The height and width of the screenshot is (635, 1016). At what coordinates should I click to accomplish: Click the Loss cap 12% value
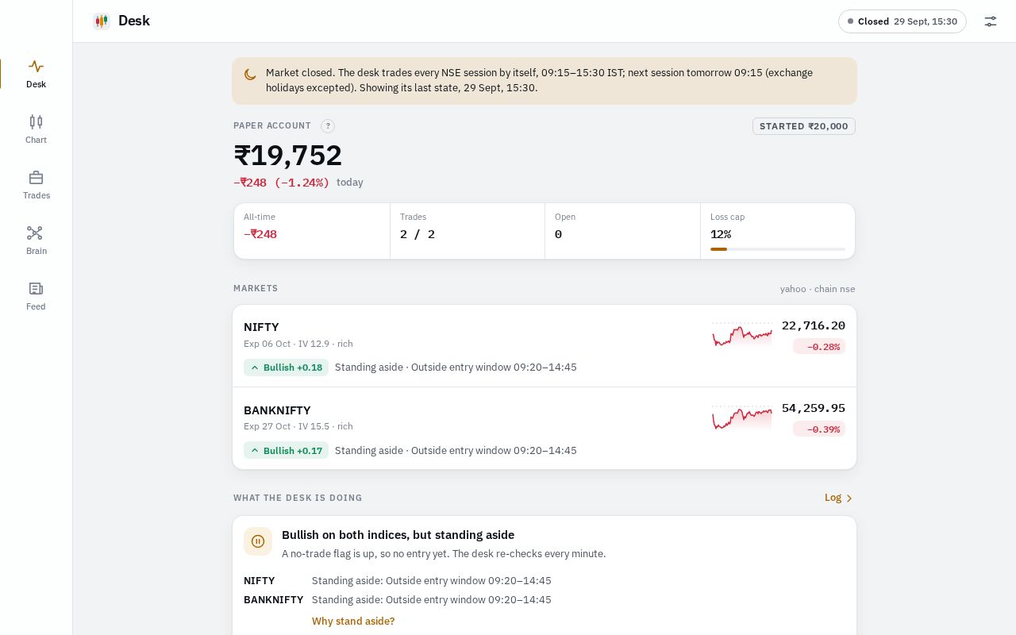pyautogui.click(x=721, y=234)
